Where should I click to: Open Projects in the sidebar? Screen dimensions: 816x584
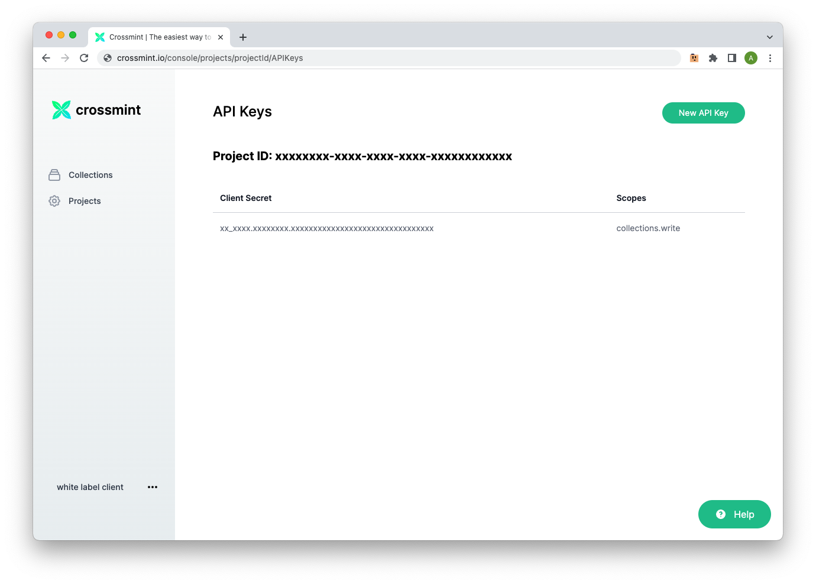click(85, 201)
